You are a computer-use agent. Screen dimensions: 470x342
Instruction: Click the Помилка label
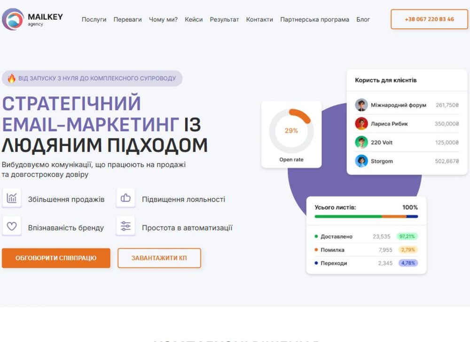click(332, 250)
